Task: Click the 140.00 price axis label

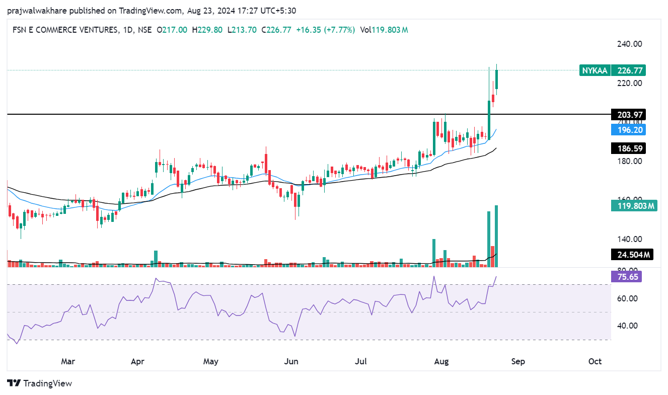Action: click(629, 239)
